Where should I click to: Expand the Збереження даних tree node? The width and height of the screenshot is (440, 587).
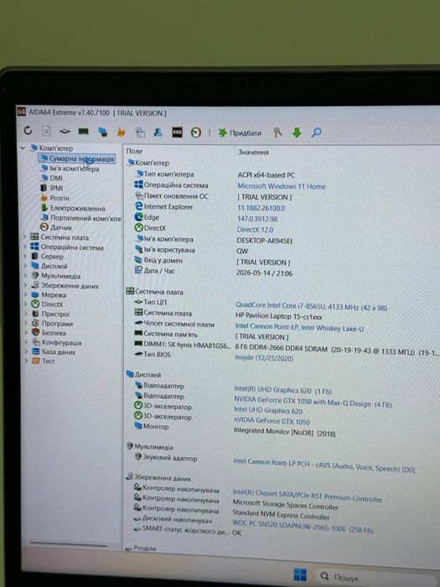(25, 285)
